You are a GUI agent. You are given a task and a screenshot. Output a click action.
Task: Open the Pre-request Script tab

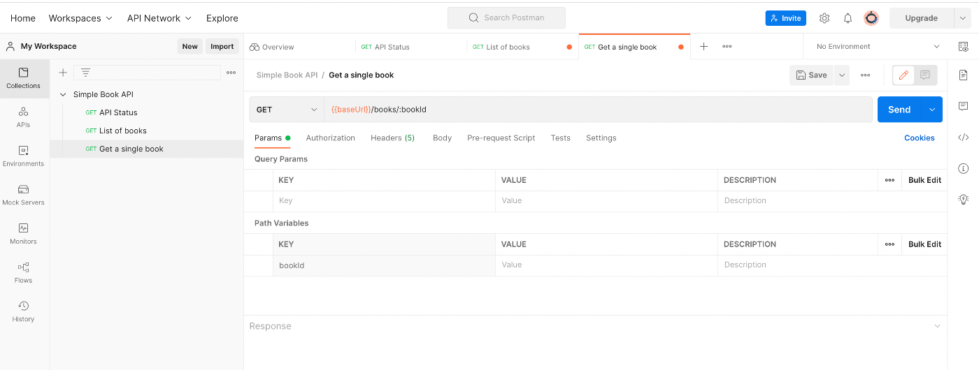pyautogui.click(x=501, y=138)
